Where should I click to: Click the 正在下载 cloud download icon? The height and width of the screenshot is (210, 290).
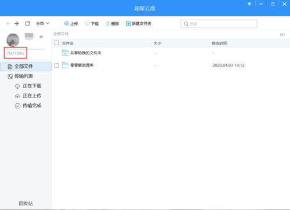[x=17, y=86]
